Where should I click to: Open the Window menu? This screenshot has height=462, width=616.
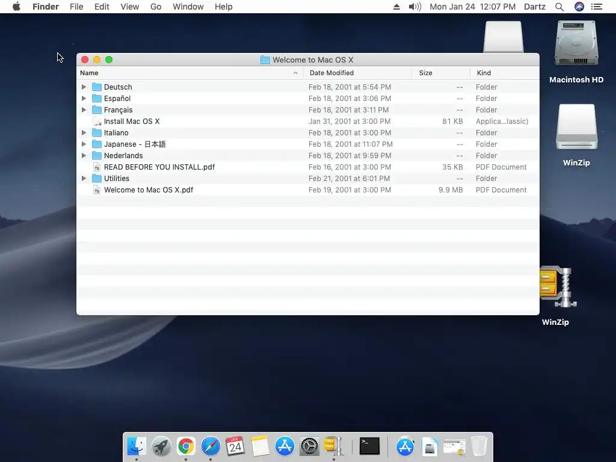(x=188, y=7)
